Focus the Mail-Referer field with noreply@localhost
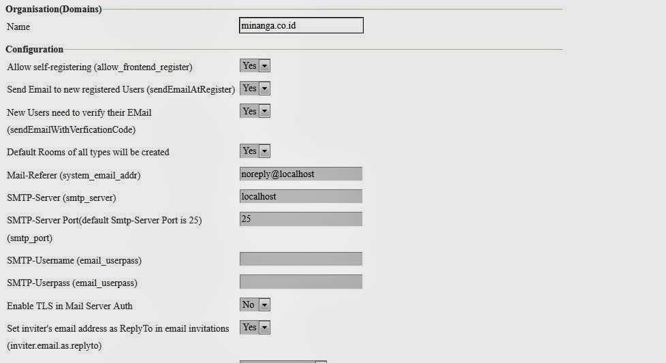The image size is (666, 363). point(301,174)
